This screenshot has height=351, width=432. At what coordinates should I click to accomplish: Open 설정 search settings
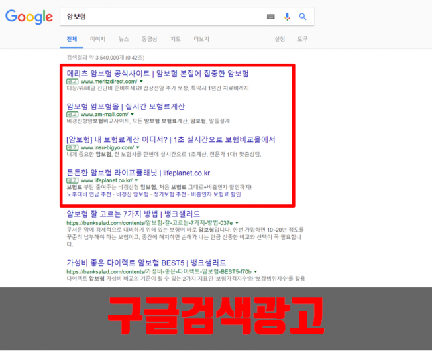[280, 39]
